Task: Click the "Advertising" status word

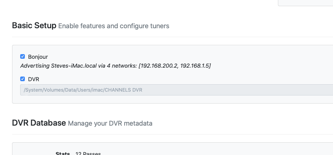Action: tap(35, 66)
